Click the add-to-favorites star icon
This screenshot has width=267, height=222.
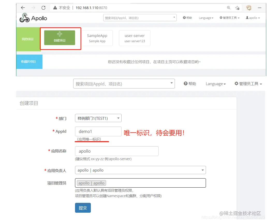tap(237, 8)
